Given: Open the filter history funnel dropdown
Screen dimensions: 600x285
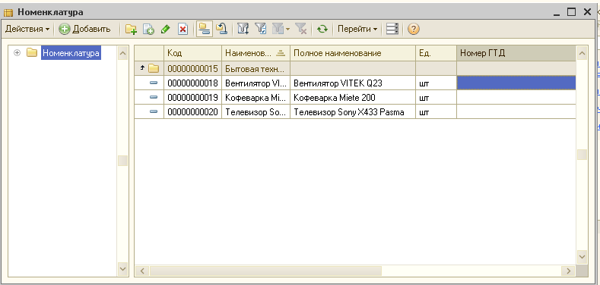Looking at the screenshot, I should point(281,29).
